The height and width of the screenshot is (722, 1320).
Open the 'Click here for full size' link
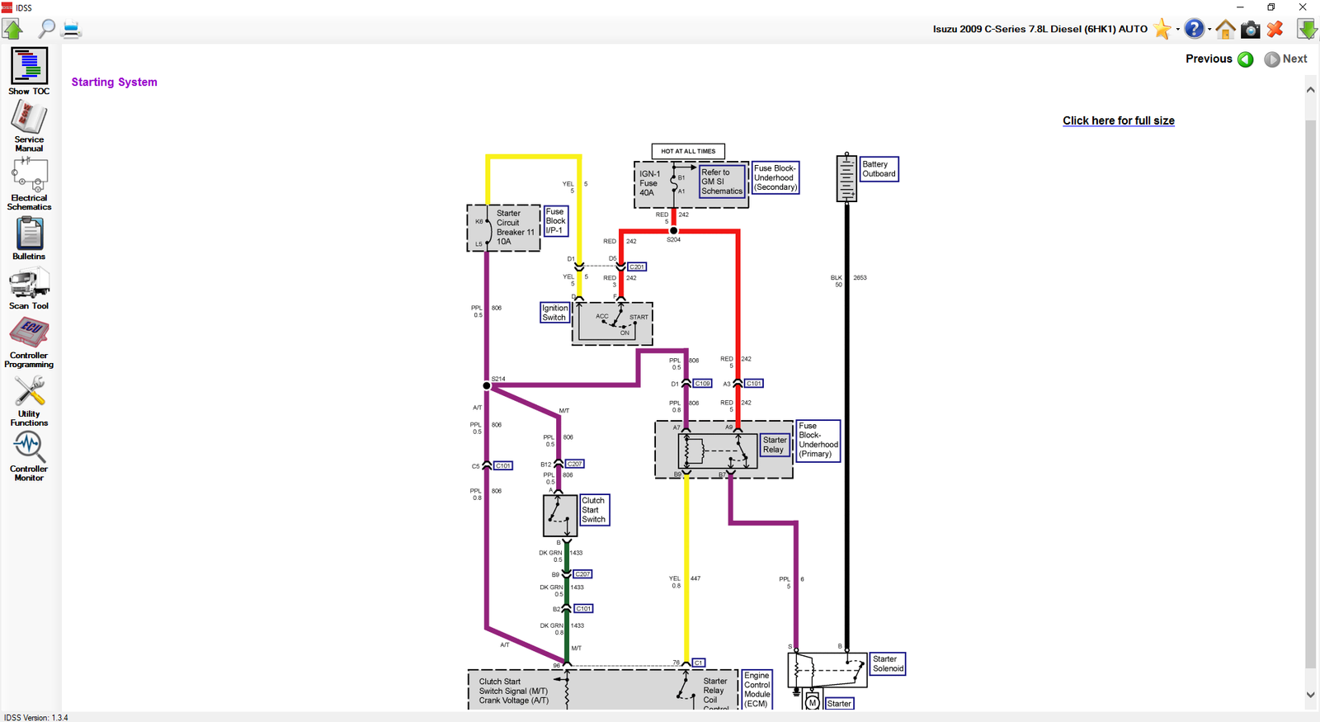click(1118, 120)
